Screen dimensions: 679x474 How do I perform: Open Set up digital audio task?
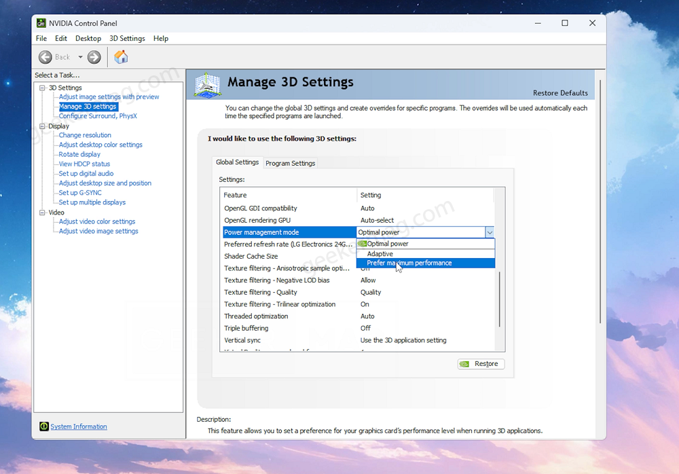(x=86, y=173)
